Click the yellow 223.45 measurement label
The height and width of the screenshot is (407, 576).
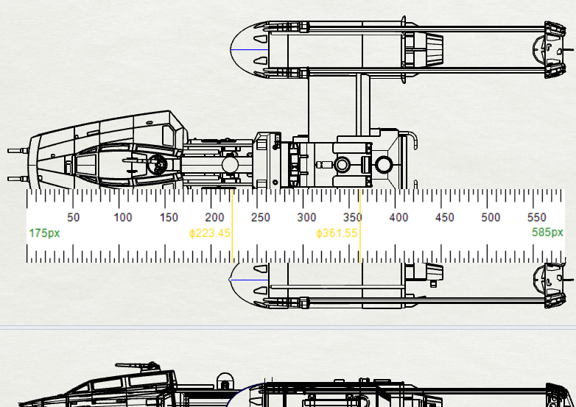(210, 233)
